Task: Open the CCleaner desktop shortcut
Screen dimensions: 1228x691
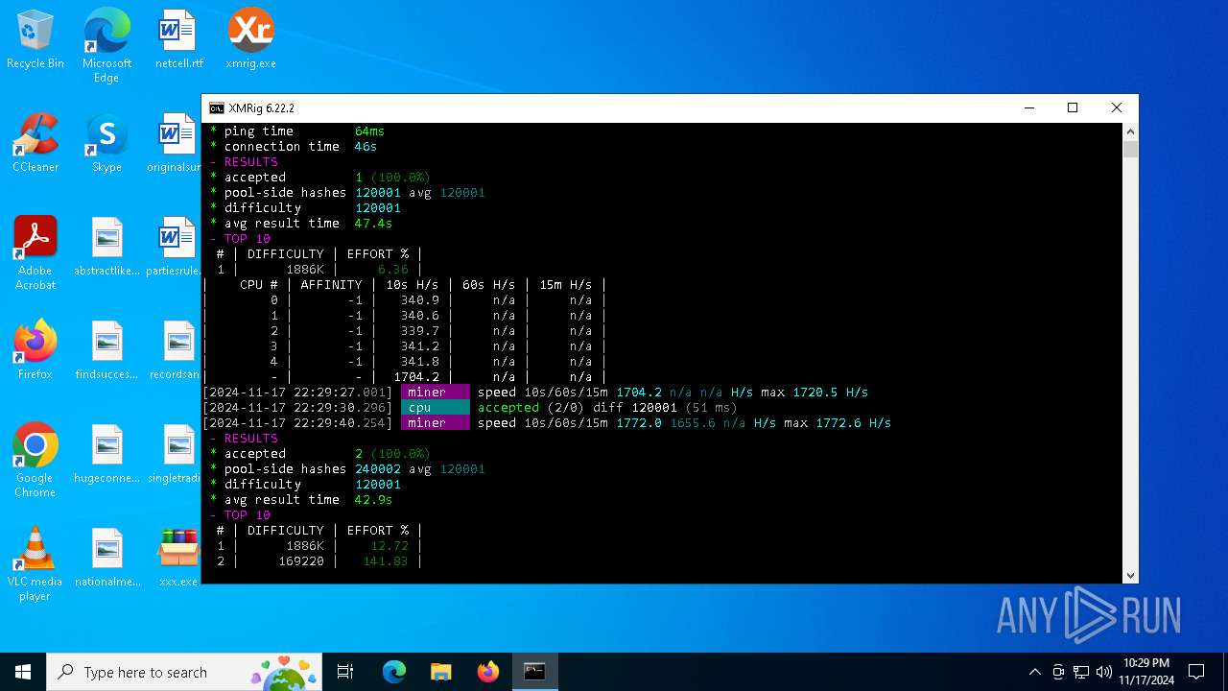Action: pos(35,144)
